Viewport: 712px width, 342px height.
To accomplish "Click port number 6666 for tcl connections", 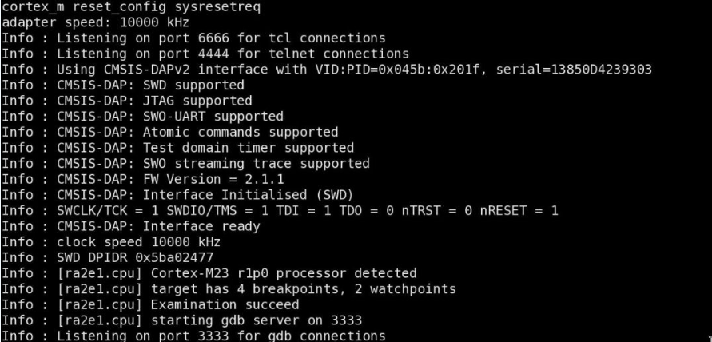I will point(214,38).
